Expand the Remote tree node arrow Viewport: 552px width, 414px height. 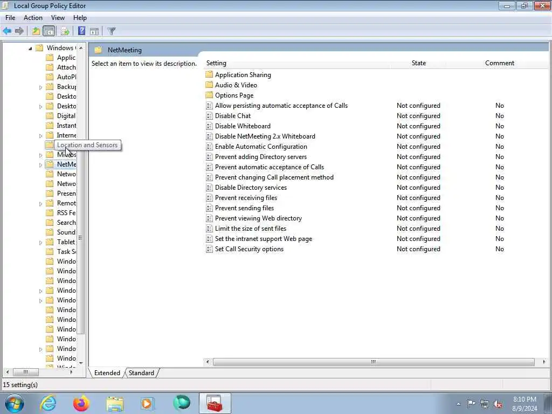click(40, 203)
